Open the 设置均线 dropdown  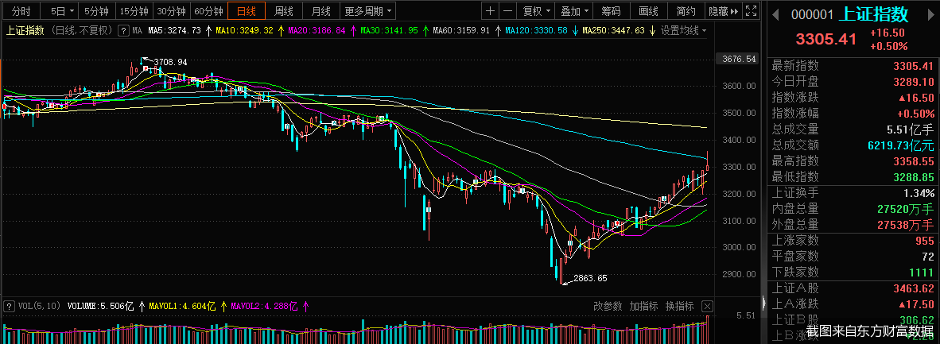click(684, 30)
